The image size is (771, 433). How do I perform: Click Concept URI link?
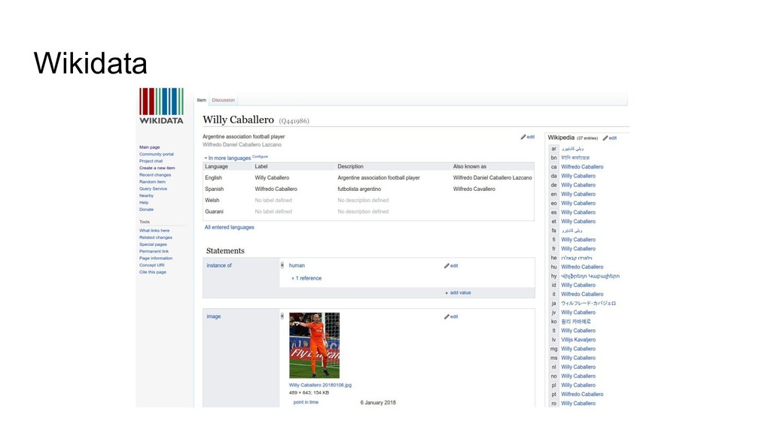click(152, 265)
